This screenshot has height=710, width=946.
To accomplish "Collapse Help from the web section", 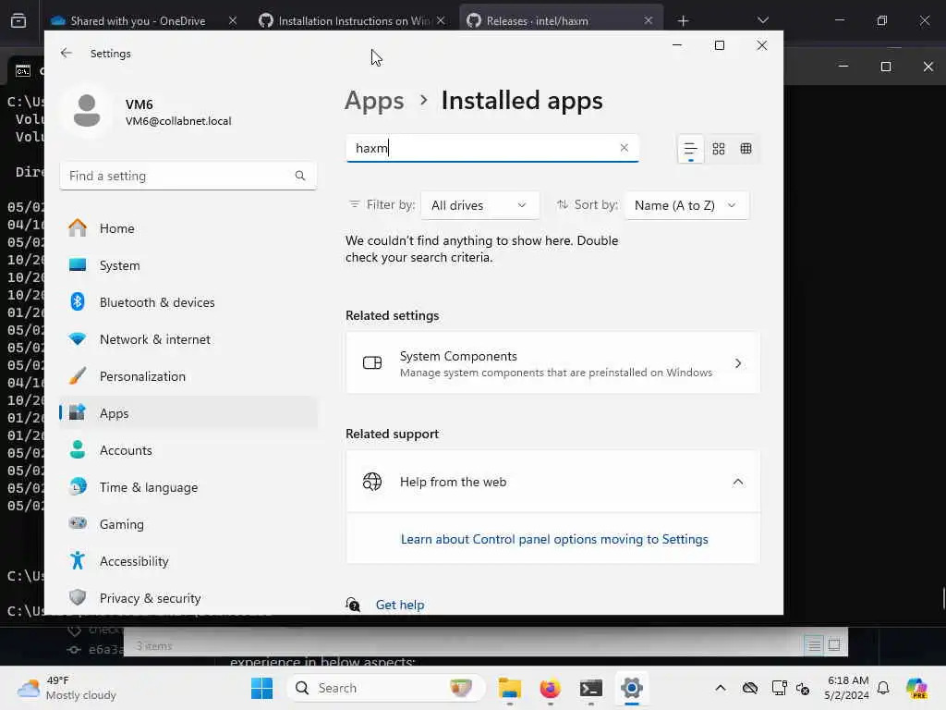I will tap(737, 482).
